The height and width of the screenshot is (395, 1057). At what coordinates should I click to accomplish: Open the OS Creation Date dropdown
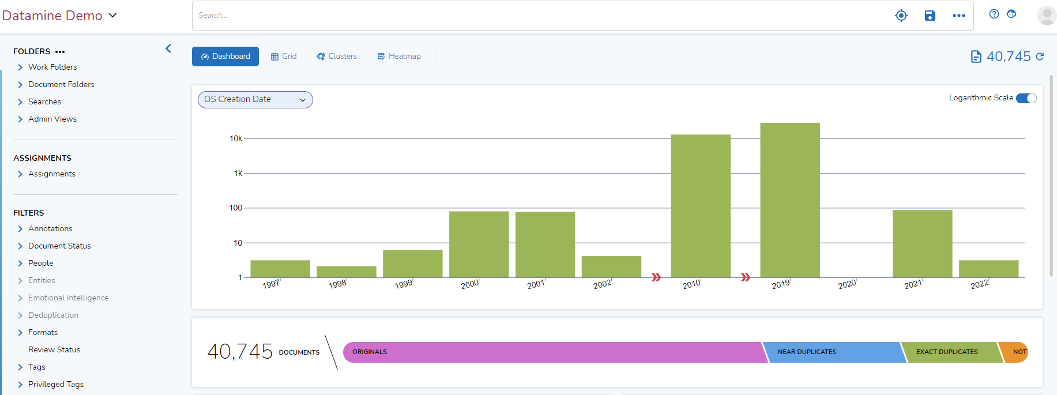(255, 100)
